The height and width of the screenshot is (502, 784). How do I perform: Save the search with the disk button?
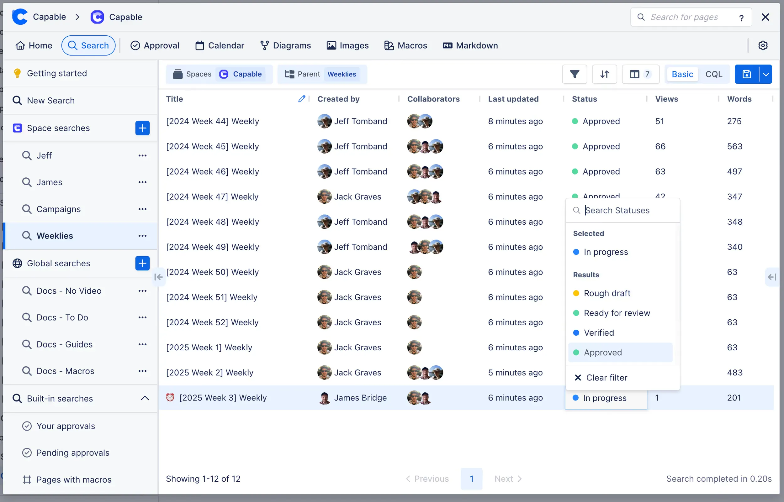point(746,74)
